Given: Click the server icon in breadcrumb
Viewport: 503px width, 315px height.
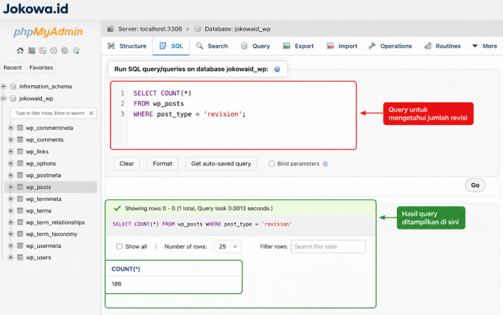Looking at the screenshot, I should click(111, 29).
